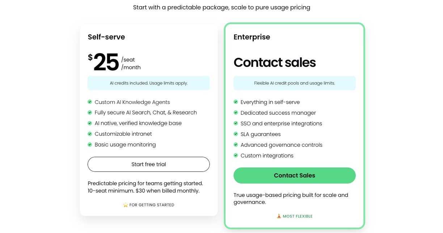Click the Flexible AI credit pools banner
The width and height of the screenshot is (443, 233).
pos(294,83)
